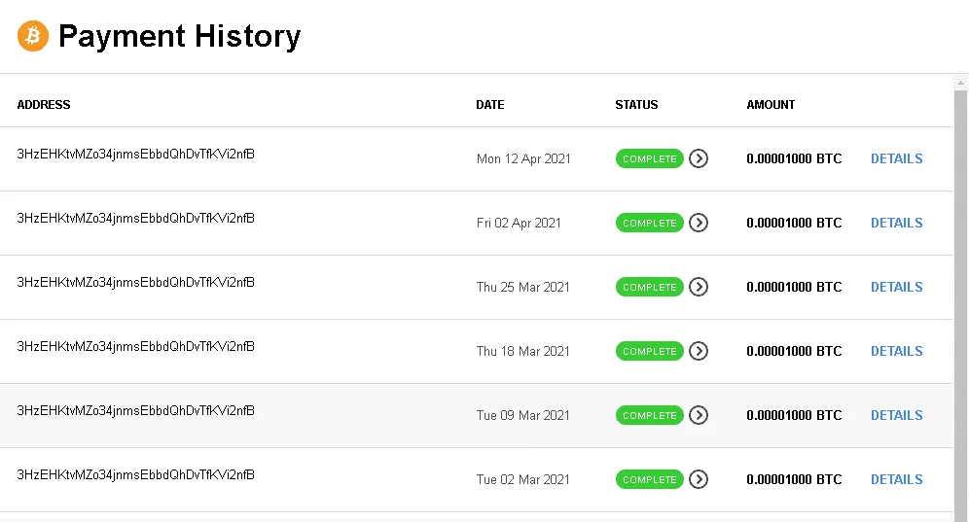The width and height of the screenshot is (969, 522).
Task: View DETAILS for Tue 09 Mar 2021 payment
Action: tap(896, 416)
